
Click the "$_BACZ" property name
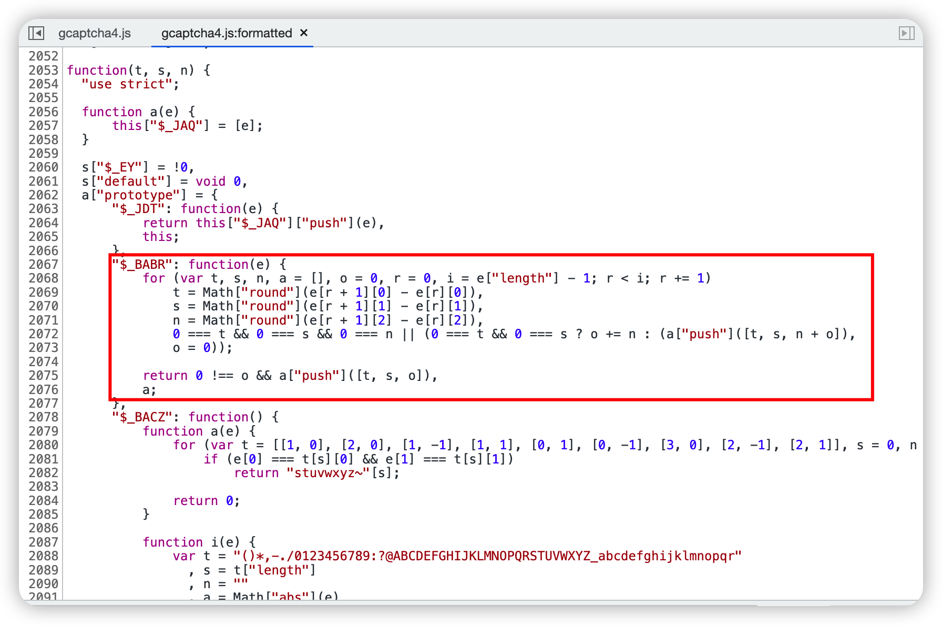pos(142,417)
